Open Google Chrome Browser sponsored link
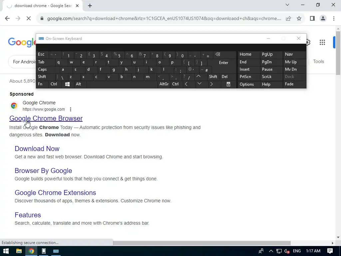This screenshot has width=341, height=256. pyautogui.click(x=46, y=118)
